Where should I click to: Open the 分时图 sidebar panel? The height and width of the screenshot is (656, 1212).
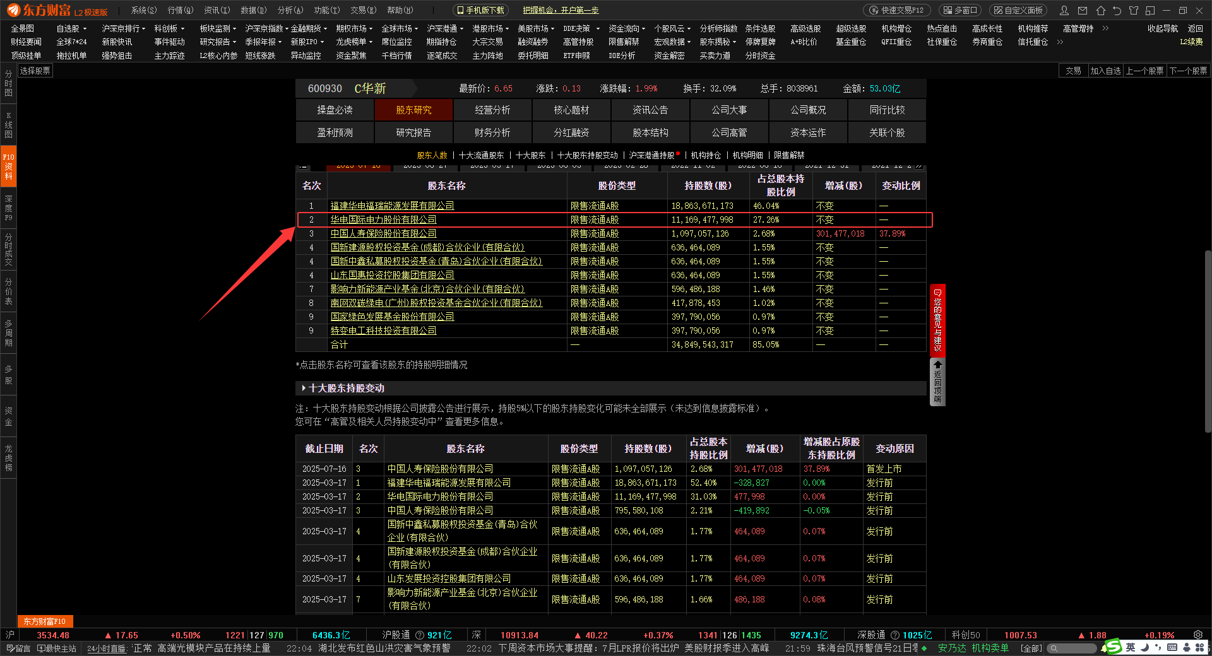tap(8, 83)
